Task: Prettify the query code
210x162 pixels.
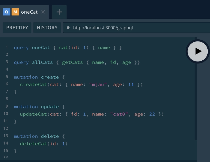Action: tap(17, 28)
